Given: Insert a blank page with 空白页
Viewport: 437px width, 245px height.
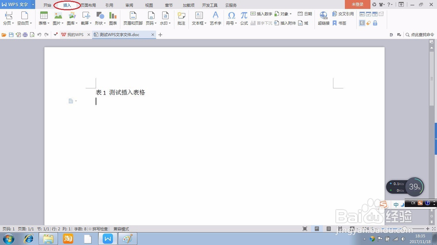Looking at the screenshot, I should click(x=24, y=18).
